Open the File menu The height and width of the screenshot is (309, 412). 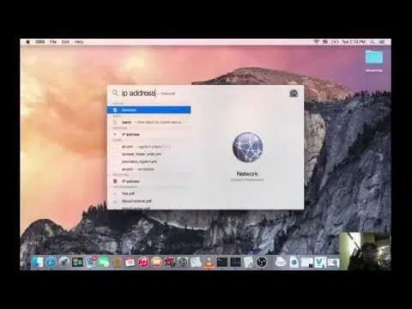[53, 42]
